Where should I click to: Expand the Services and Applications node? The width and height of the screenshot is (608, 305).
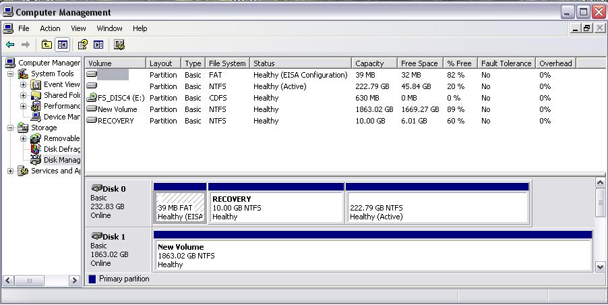pos(11,171)
